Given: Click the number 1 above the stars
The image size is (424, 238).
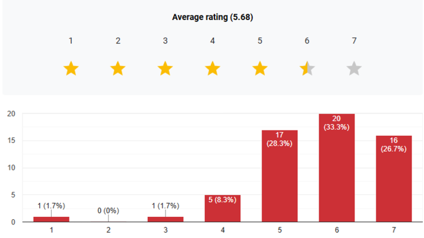Looking at the screenshot, I should tap(71, 41).
